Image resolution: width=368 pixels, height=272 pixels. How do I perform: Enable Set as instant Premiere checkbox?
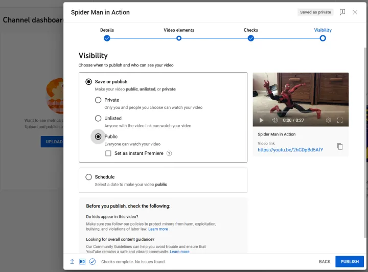click(x=108, y=153)
